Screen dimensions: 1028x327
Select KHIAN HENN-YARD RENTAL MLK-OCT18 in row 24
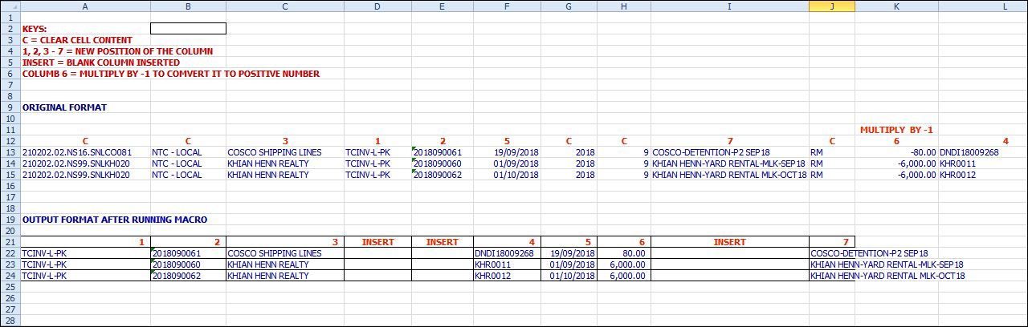tap(887, 276)
